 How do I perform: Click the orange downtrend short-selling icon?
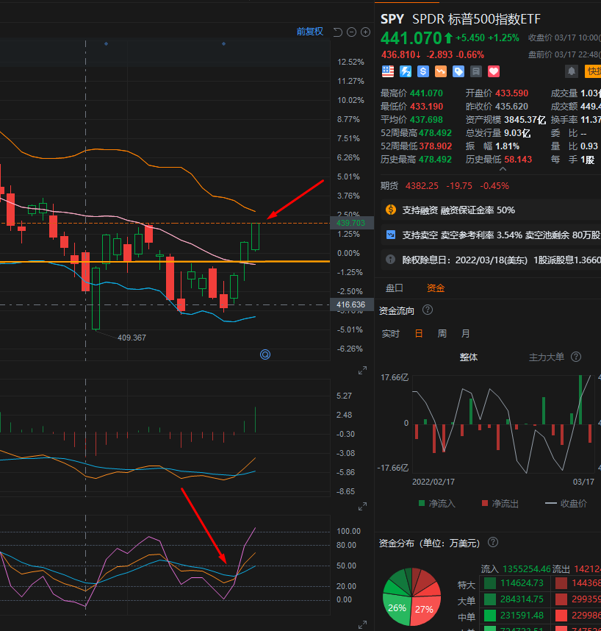pos(441,71)
